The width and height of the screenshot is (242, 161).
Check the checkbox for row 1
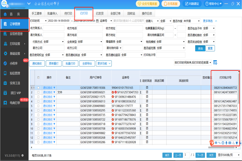(38, 88)
